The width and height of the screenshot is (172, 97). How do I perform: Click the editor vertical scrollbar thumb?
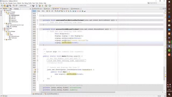point(164,73)
